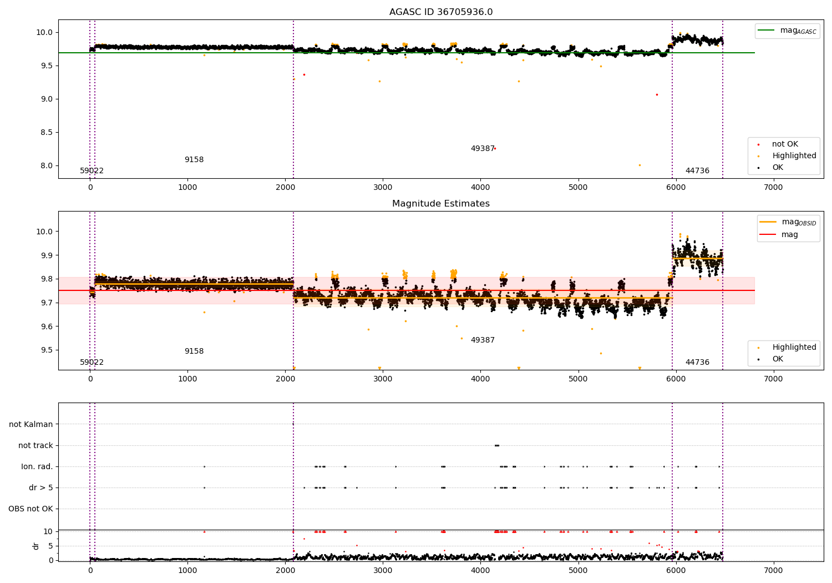Click the 9.8 y-axis tick in middle panel
Screen dimensions: 832x583
pyautogui.click(x=45, y=279)
